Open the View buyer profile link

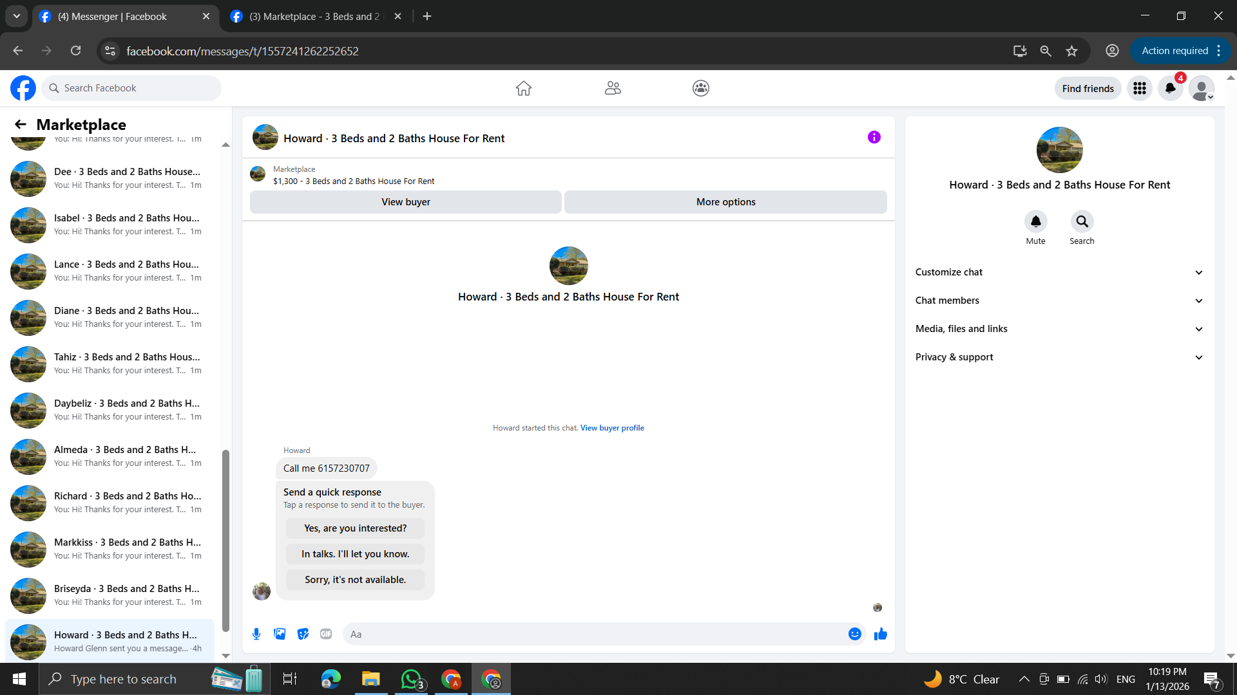click(x=612, y=428)
